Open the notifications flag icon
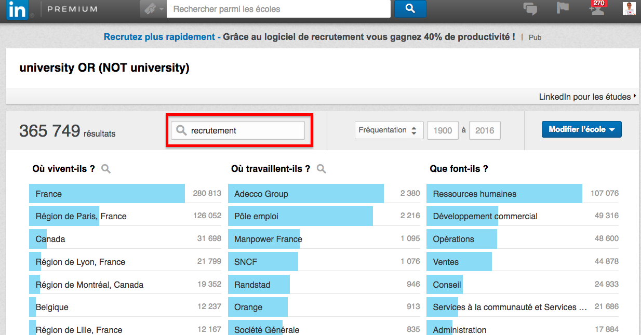 coord(563,9)
